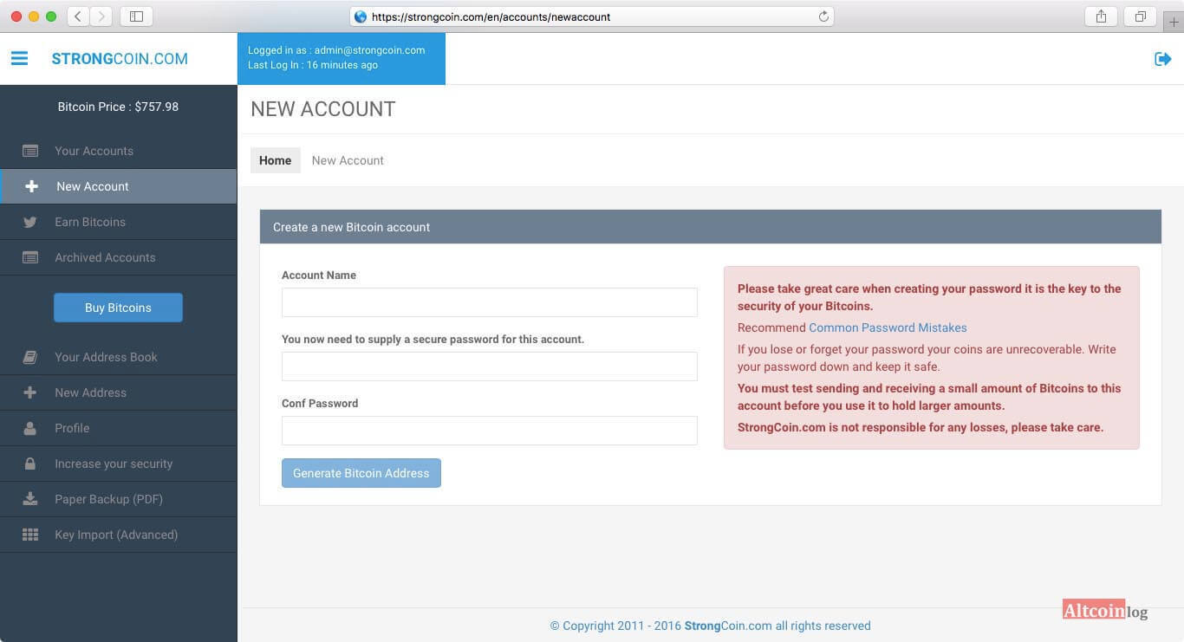Click the grid icon beside Key Import
The image size is (1184, 642).
pos(30,535)
